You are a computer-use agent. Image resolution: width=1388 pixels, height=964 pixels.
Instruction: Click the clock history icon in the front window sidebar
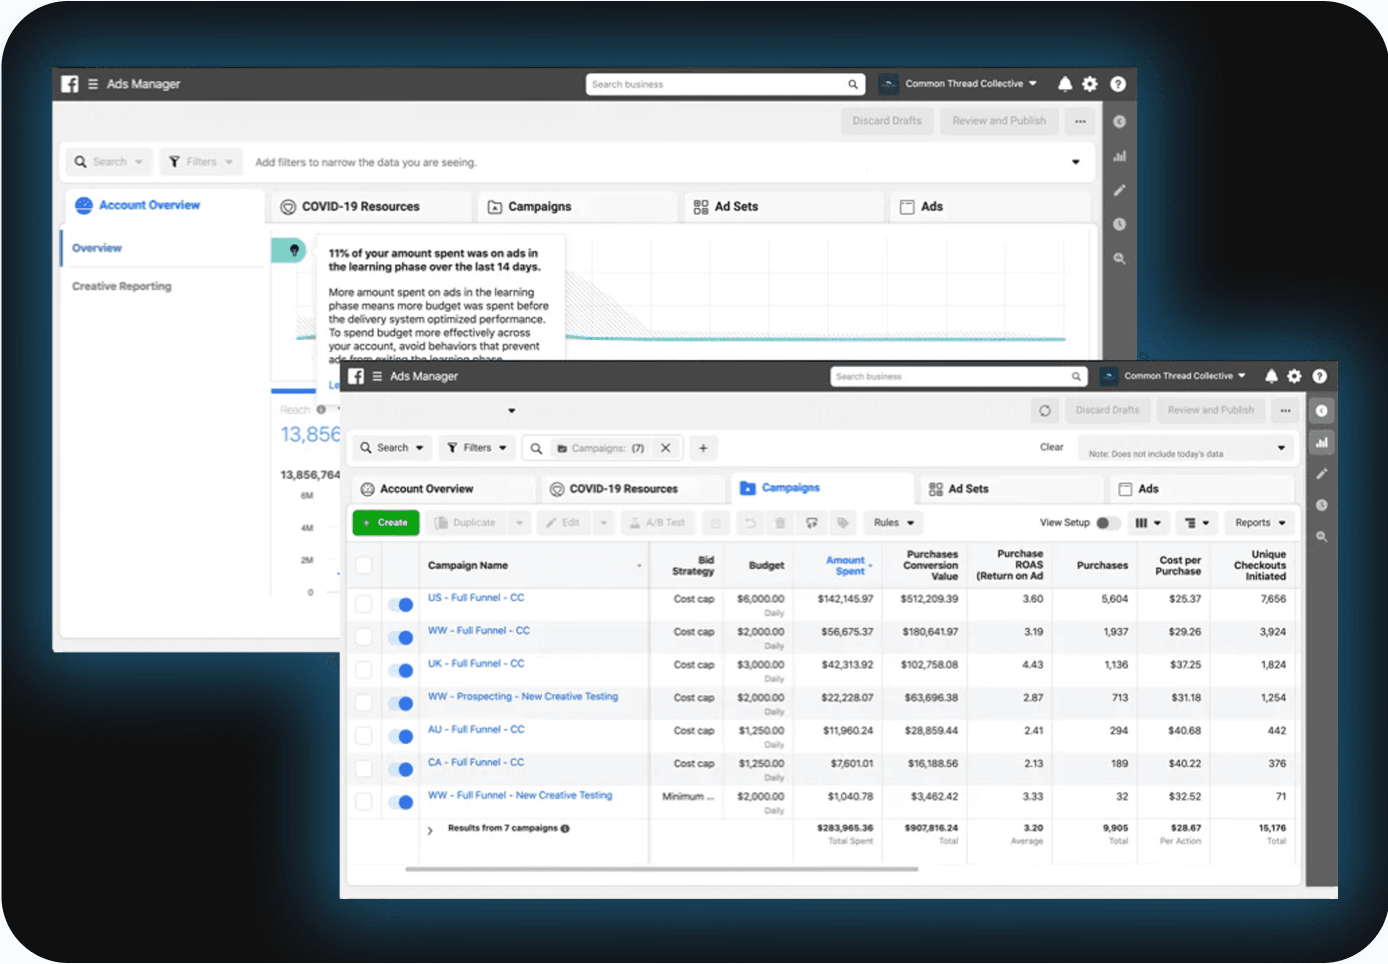click(1322, 505)
